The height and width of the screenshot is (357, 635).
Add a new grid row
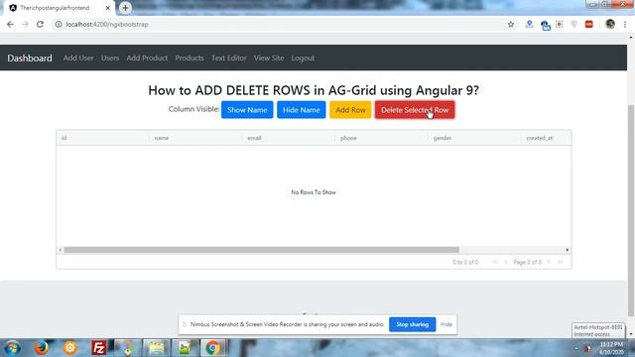coord(350,110)
